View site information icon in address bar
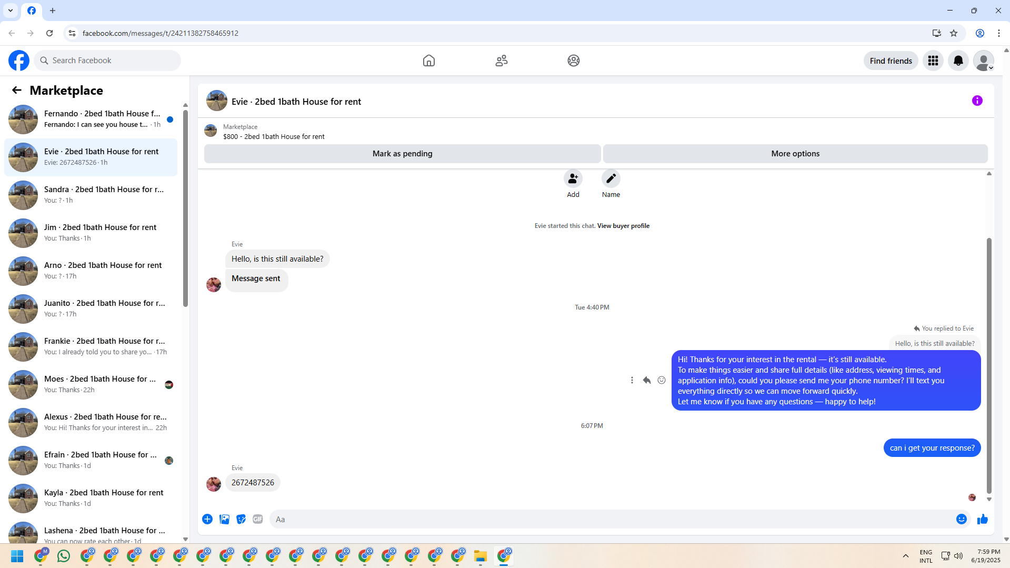This screenshot has height=568, width=1010. click(72, 33)
